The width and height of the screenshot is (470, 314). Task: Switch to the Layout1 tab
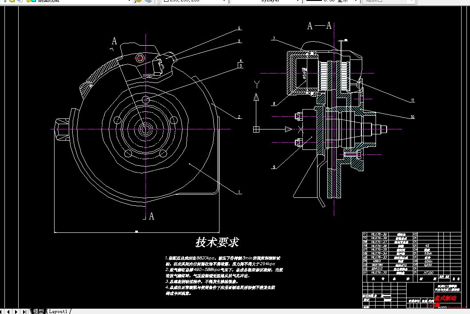(58, 311)
